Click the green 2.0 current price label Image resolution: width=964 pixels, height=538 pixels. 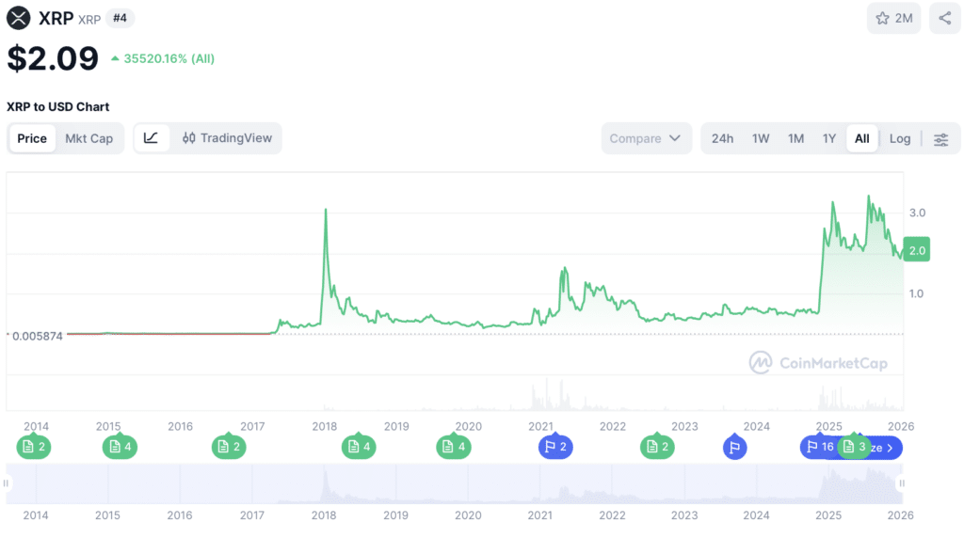pyautogui.click(x=917, y=250)
